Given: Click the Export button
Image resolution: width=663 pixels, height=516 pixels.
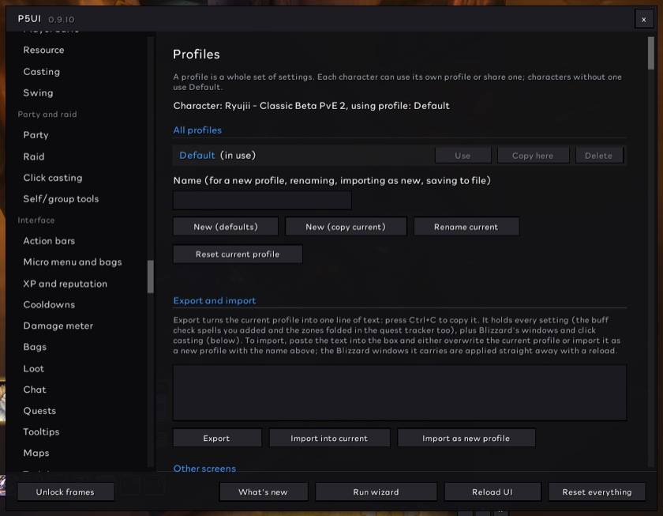Looking at the screenshot, I should (216, 438).
